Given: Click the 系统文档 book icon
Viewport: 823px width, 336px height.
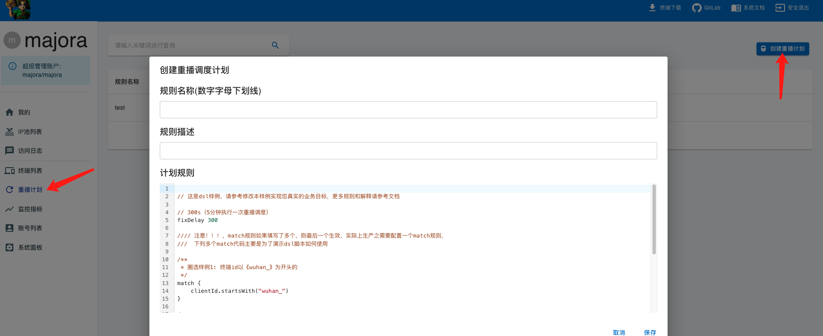Looking at the screenshot, I should pyautogui.click(x=736, y=8).
